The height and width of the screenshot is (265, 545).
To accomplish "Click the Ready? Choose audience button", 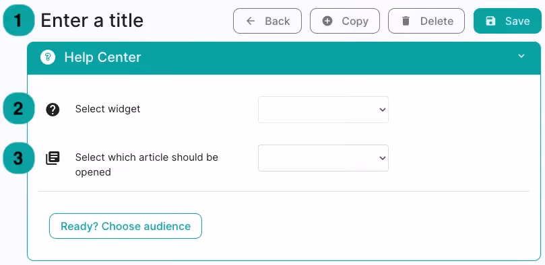I will (125, 226).
